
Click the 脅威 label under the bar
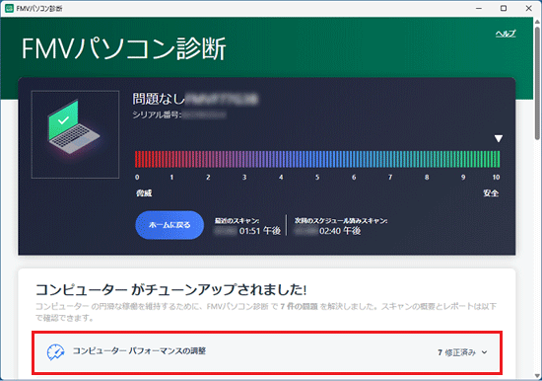point(144,192)
